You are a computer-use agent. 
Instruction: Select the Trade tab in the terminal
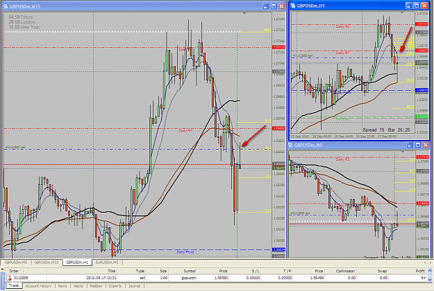pos(14,285)
